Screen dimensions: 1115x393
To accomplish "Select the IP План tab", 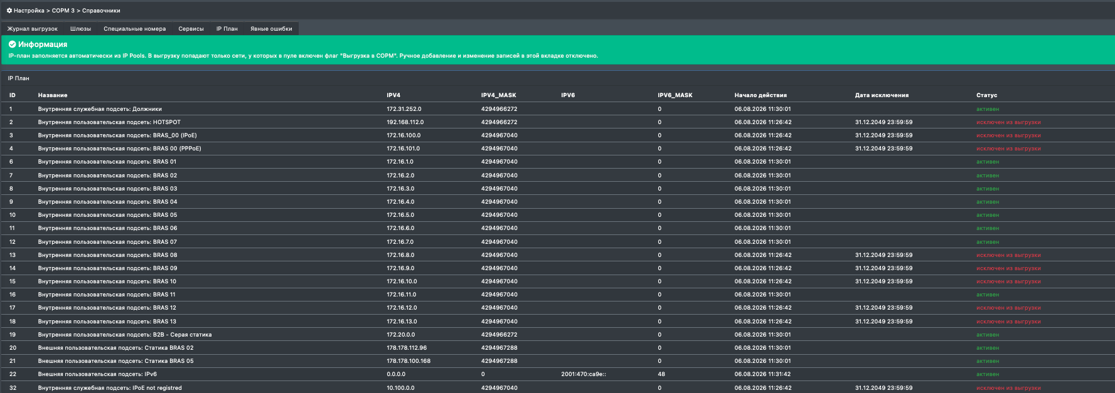I will pos(227,29).
